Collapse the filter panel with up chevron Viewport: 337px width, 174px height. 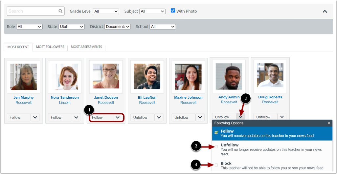(325, 11)
